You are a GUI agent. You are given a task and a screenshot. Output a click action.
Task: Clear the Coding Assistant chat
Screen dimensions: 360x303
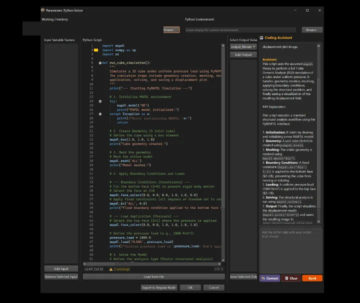[291, 278]
